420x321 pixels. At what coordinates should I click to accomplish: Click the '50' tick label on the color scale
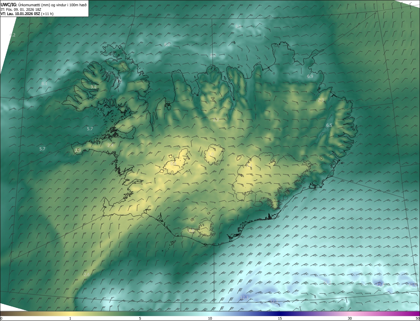[417, 318]
